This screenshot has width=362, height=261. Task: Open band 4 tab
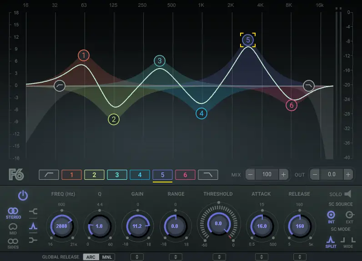(x=140, y=175)
